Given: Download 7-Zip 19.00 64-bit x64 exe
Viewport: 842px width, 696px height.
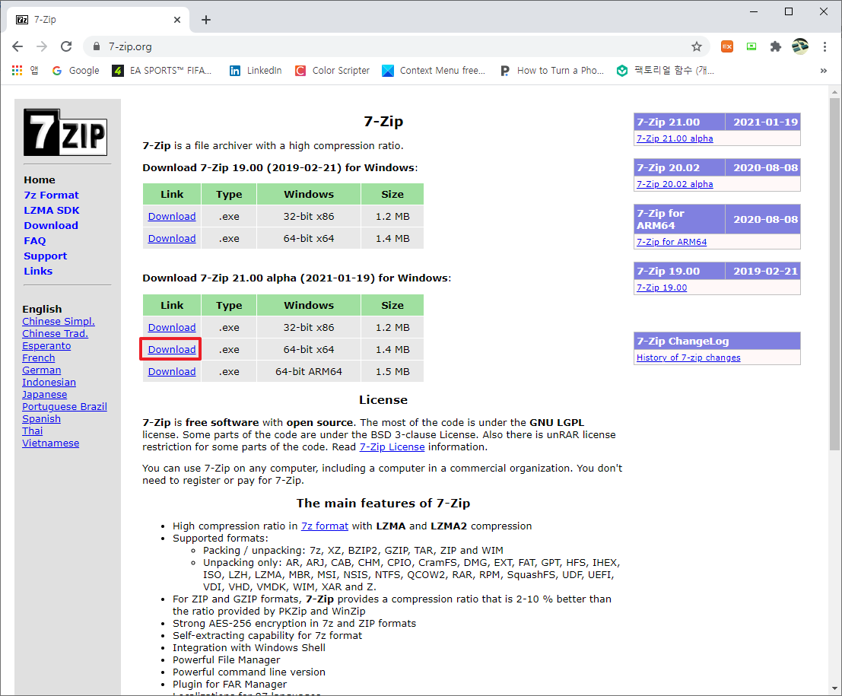Looking at the screenshot, I should [172, 238].
